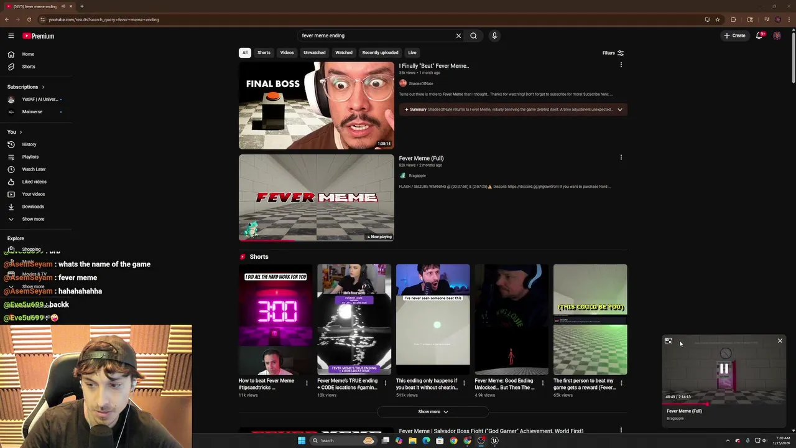Open Task View on the taskbar
The width and height of the screenshot is (796, 448).
[386, 441]
